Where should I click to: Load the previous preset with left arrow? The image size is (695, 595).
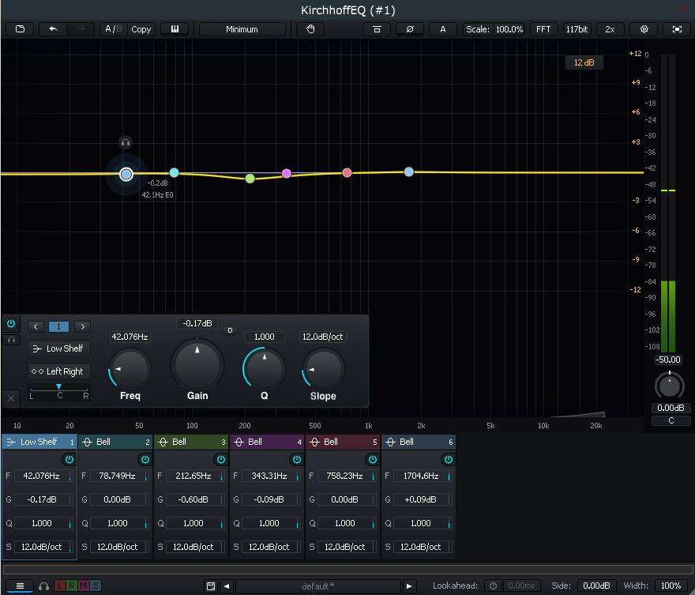227,586
